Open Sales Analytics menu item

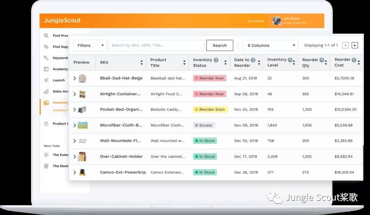60,92
